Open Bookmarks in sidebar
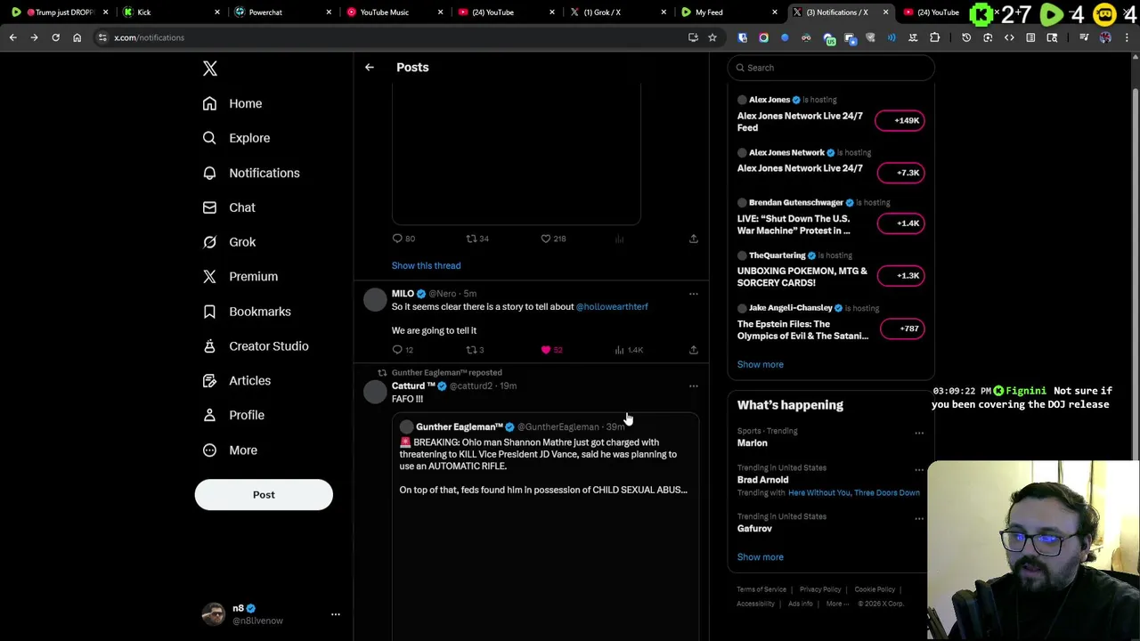Screen dimensions: 1140x641 [247, 312]
